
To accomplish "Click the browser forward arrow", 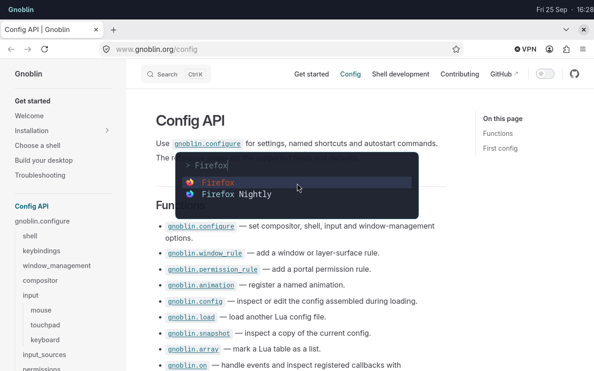I will click(28, 49).
